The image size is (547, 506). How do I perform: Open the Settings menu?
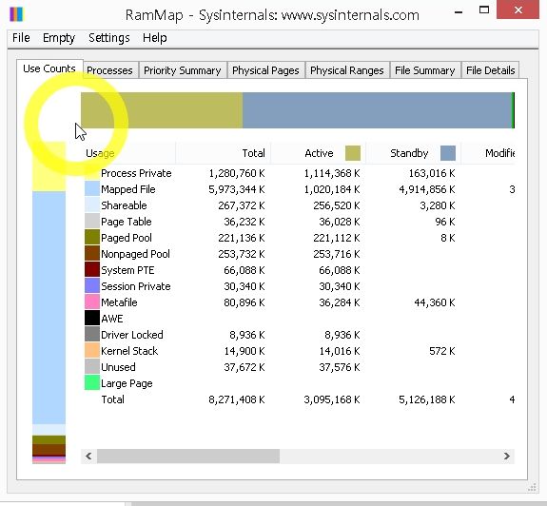108,38
